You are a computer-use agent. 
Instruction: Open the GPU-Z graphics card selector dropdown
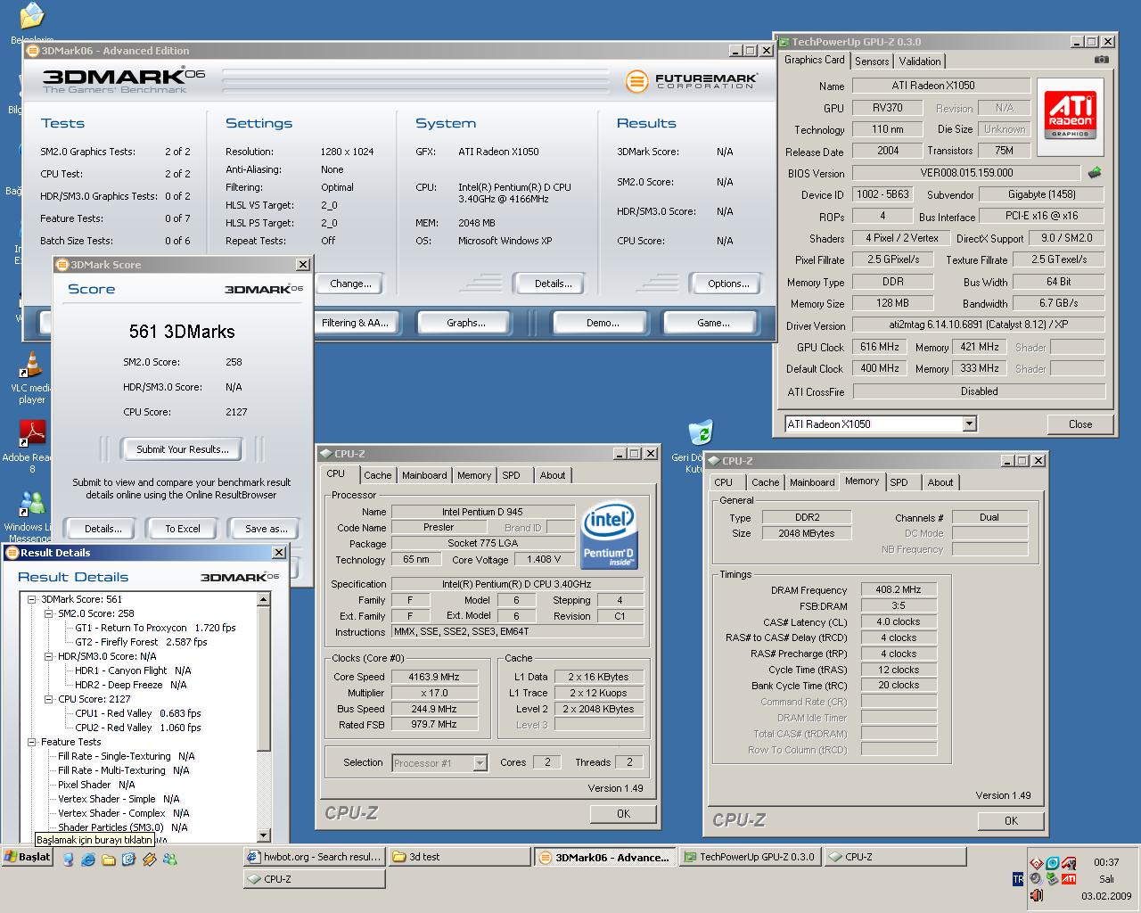[969, 424]
